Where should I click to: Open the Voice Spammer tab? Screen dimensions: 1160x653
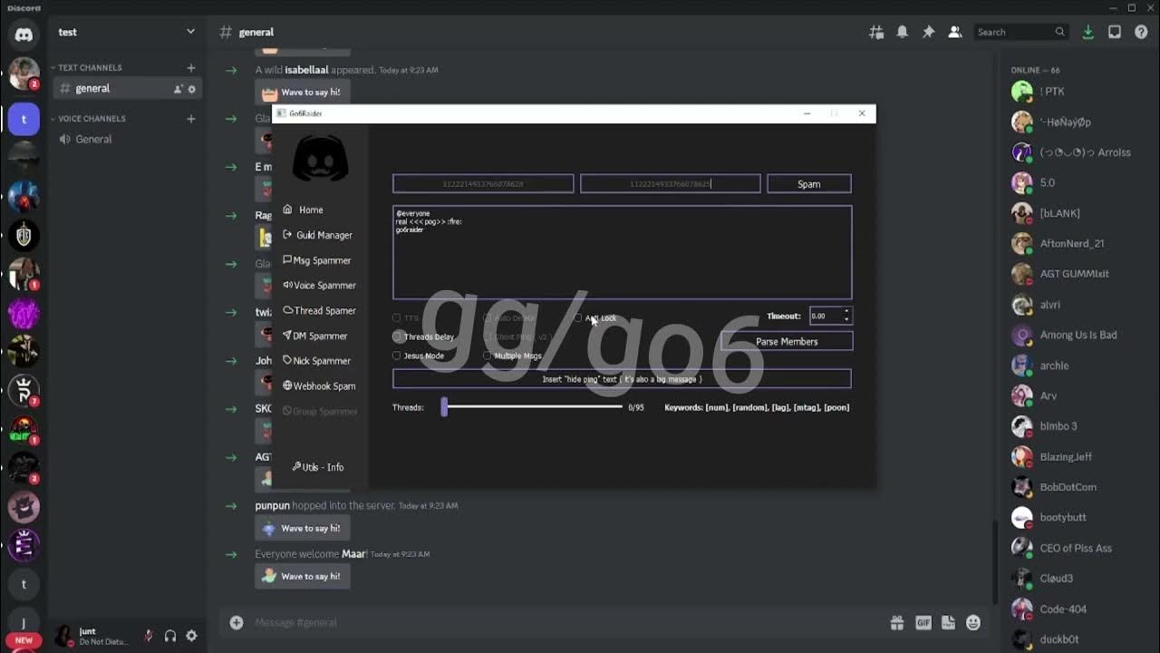(x=319, y=285)
